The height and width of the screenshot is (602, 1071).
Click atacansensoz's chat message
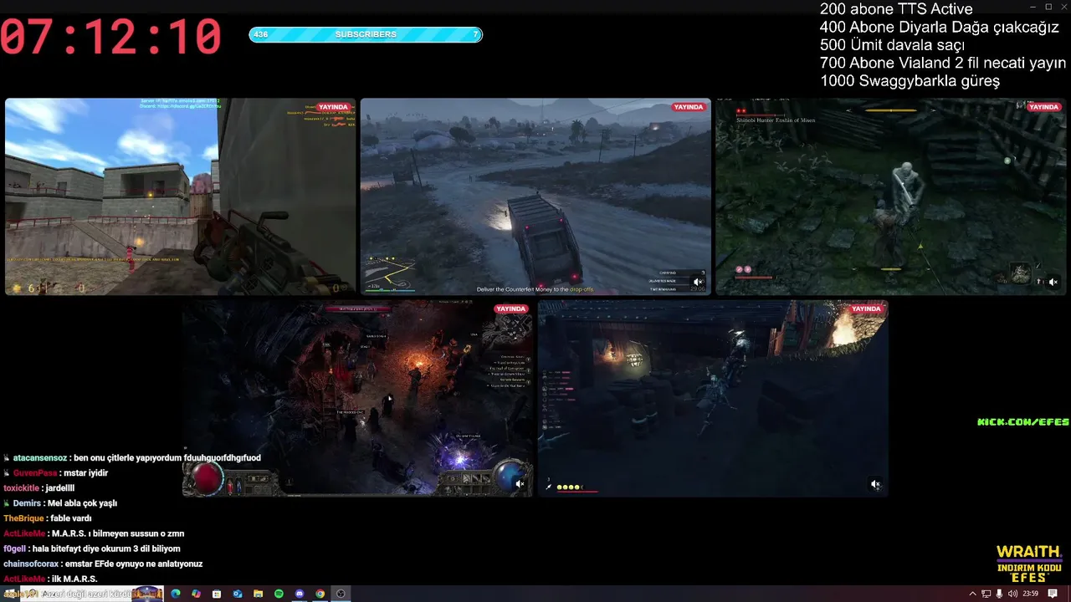tap(132, 458)
